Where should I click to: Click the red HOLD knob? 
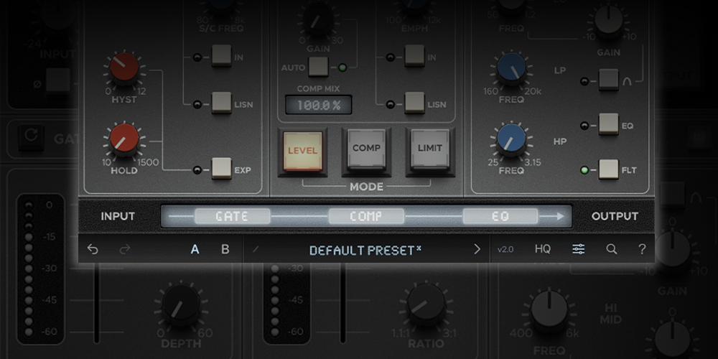[x=124, y=139]
